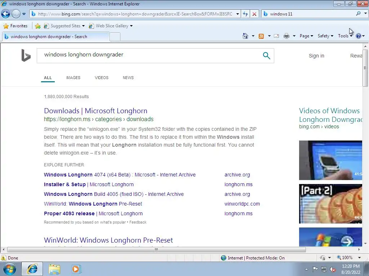Open the Tools menu
The width and height of the screenshot is (369, 276).
coord(345,36)
